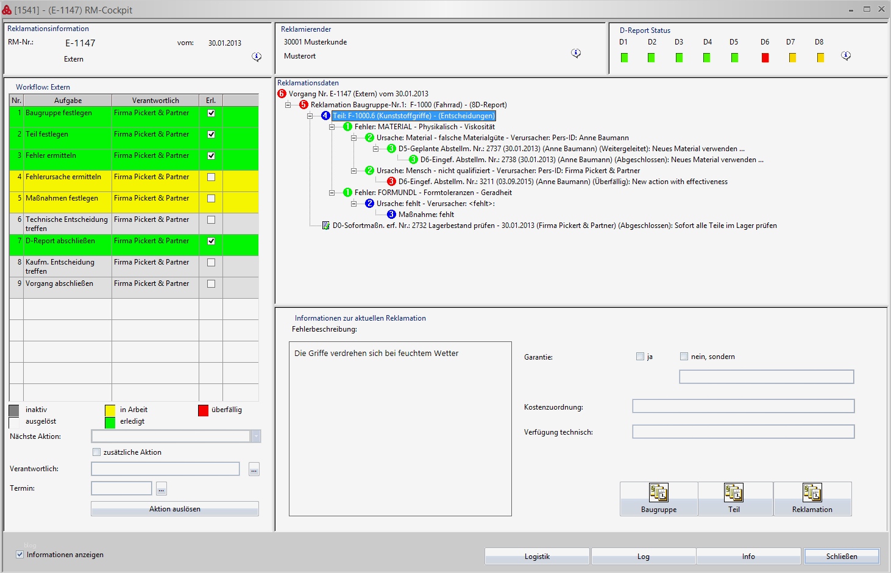Open the info icon beside D-Report Status
This screenshot has width=891, height=573.
[x=846, y=55]
